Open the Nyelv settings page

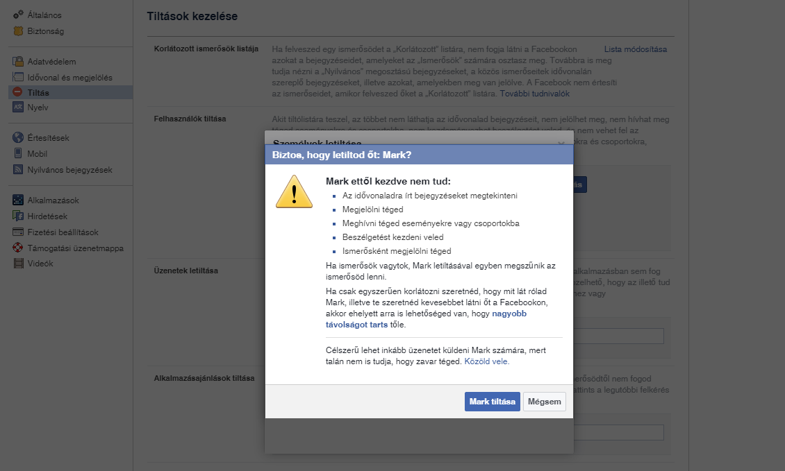[38, 107]
